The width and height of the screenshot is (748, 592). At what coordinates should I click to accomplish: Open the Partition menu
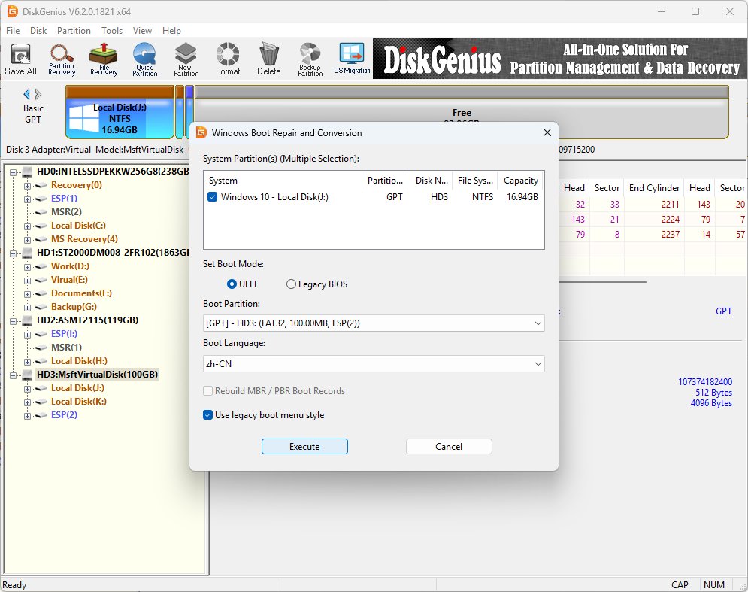click(x=74, y=31)
